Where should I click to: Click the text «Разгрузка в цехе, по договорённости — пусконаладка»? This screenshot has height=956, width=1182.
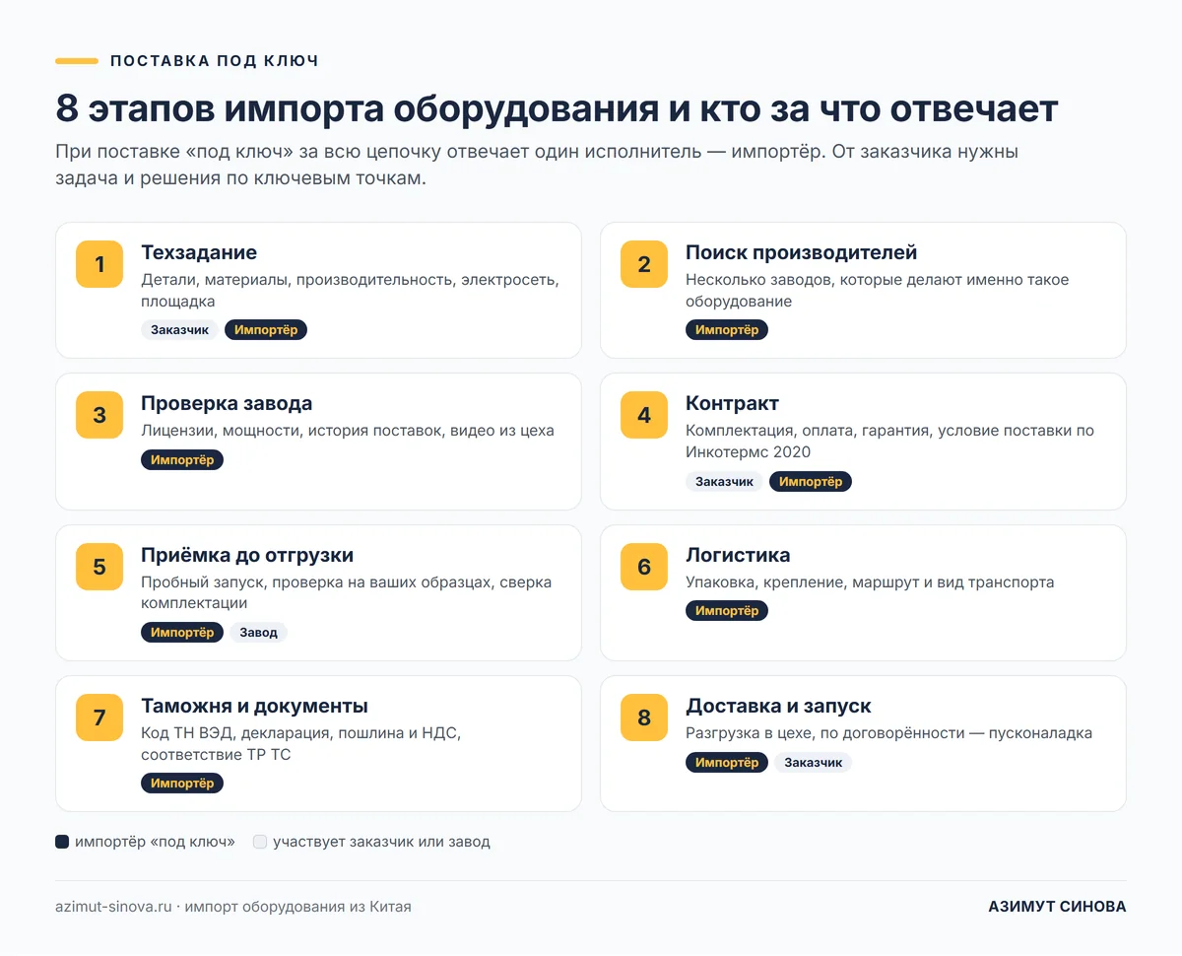[888, 733]
